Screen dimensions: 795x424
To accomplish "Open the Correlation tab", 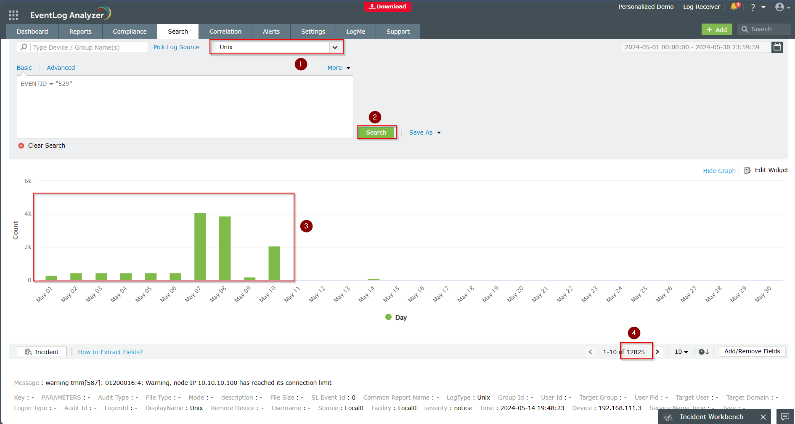I will pyautogui.click(x=225, y=32).
